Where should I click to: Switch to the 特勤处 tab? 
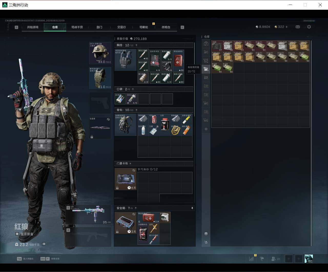coord(144,27)
